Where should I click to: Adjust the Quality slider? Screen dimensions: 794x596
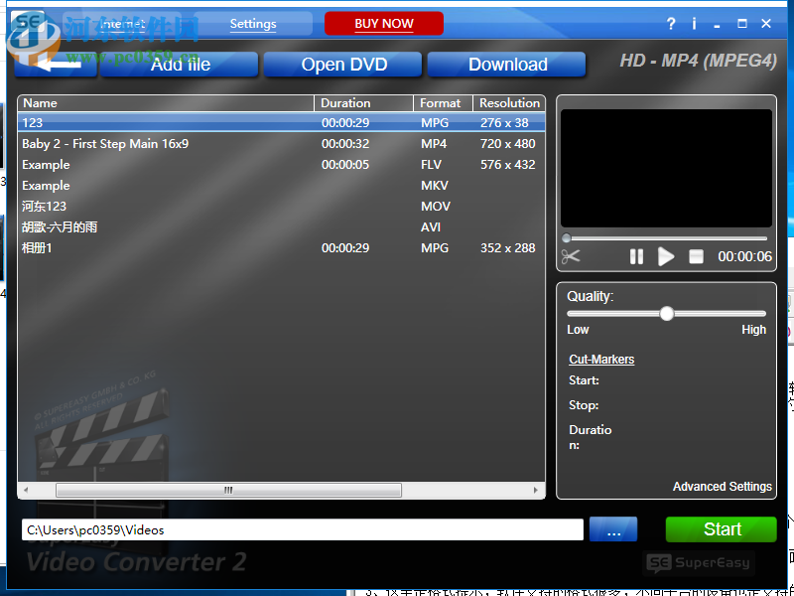coord(666,313)
